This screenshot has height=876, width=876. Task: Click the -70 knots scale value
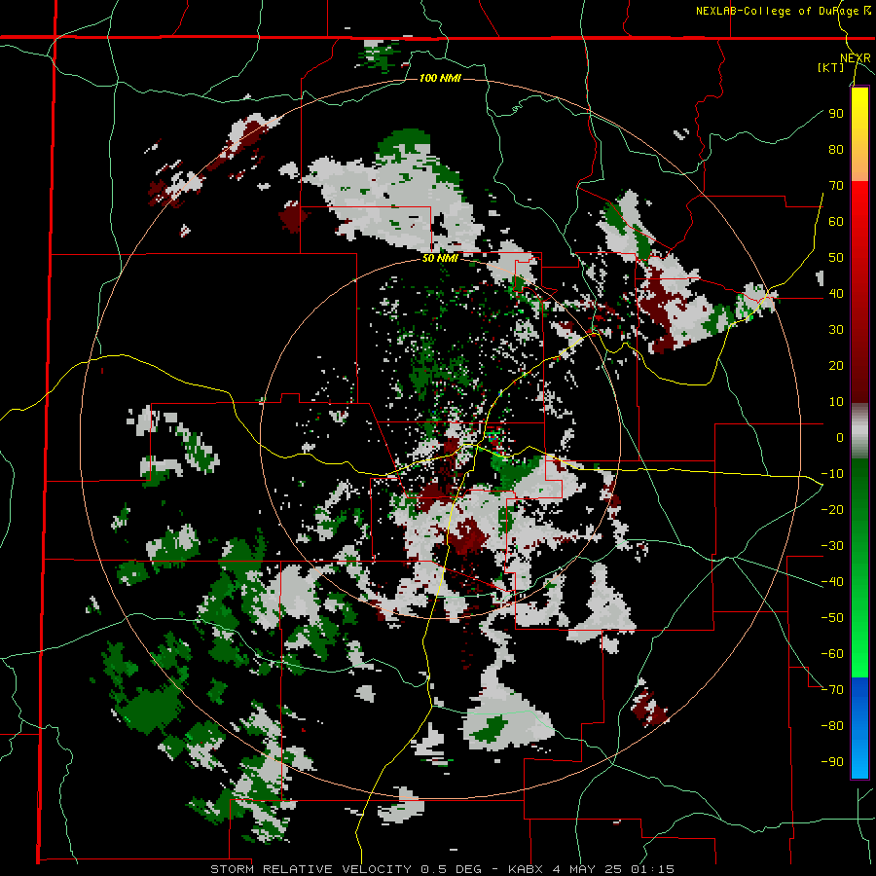[832, 690]
